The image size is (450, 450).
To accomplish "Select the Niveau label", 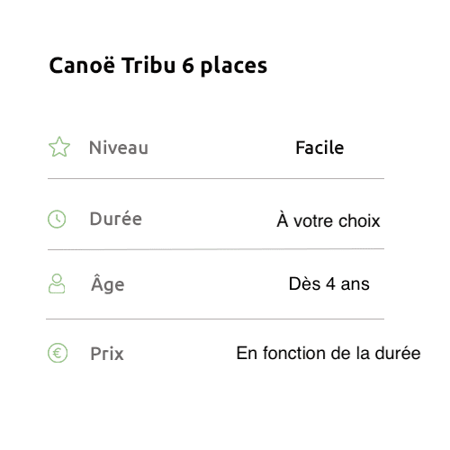I will click(119, 148).
